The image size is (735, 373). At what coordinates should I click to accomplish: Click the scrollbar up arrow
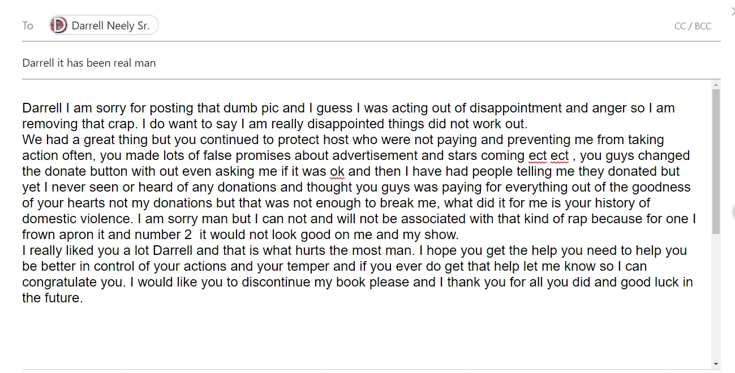click(716, 85)
